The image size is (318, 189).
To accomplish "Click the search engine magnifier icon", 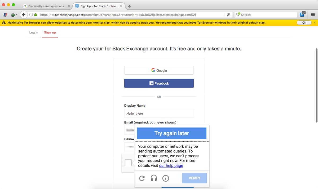I will 238,15.
